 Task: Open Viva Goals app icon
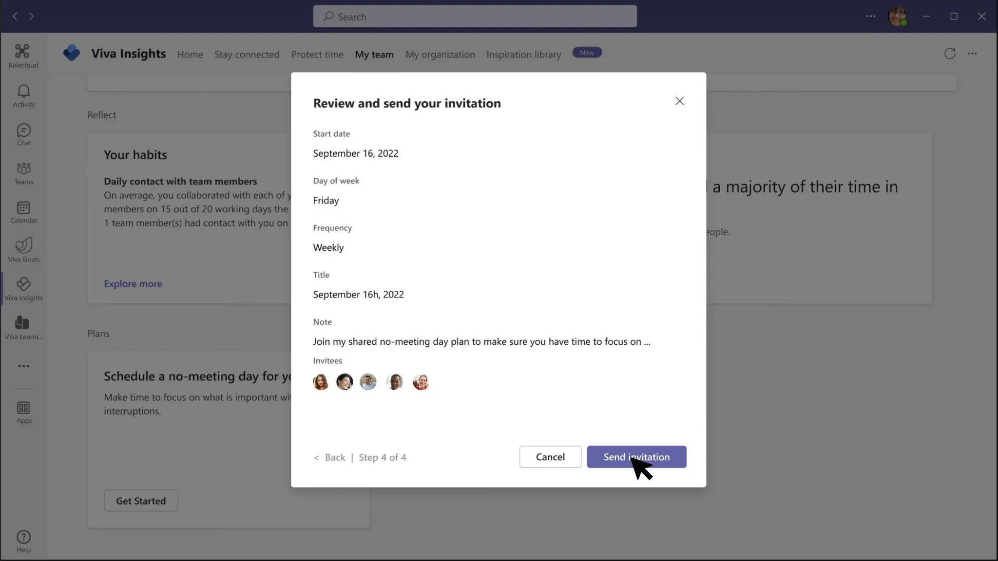pyautogui.click(x=23, y=250)
